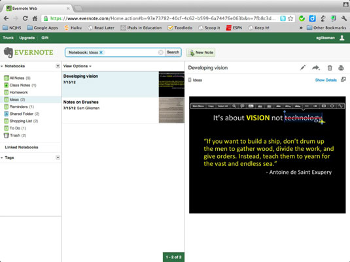This screenshot has width=350, height=262.
Task: Click the user account silhouette icon
Action: pyautogui.click(x=341, y=38)
